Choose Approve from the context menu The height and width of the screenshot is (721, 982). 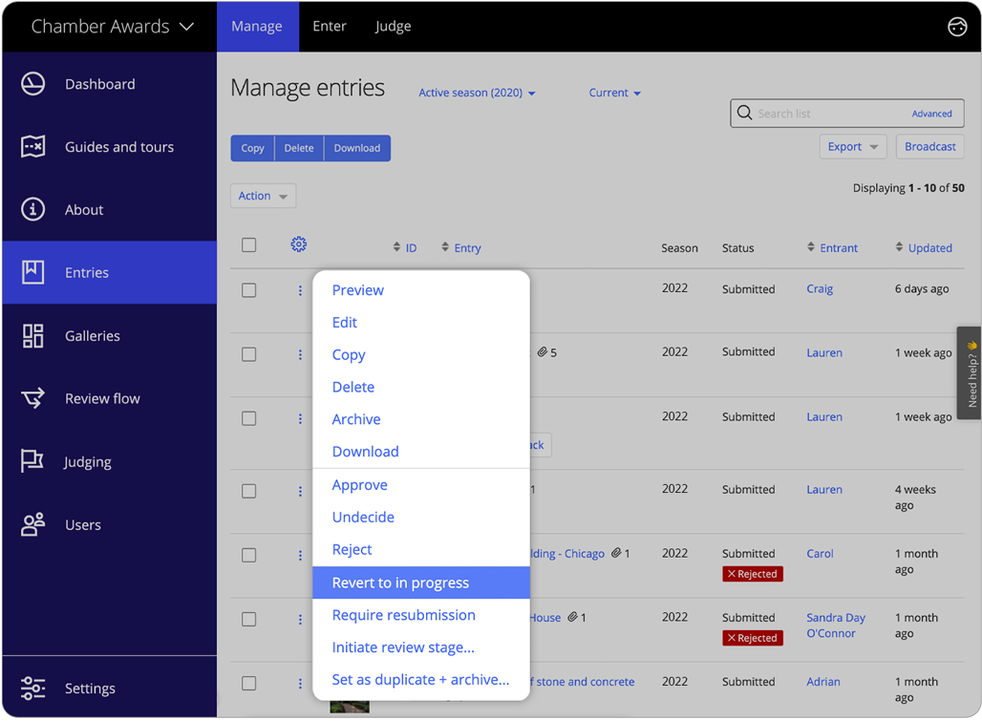pyautogui.click(x=360, y=484)
